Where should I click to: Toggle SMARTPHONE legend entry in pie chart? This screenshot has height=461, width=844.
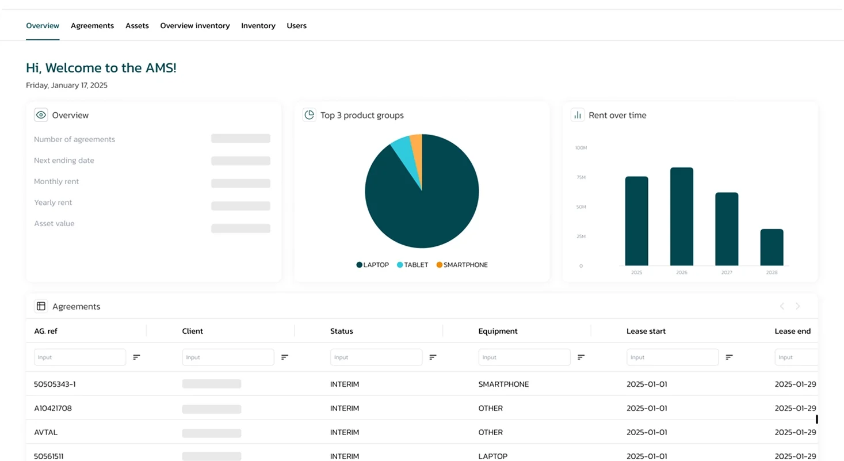462,265
